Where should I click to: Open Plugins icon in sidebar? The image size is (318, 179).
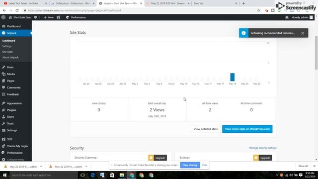(x=3, y=110)
